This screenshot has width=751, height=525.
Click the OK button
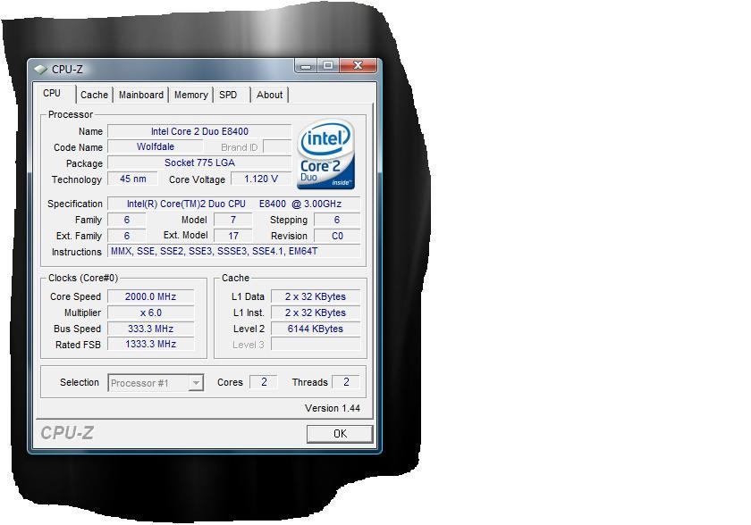coord(340,434)
